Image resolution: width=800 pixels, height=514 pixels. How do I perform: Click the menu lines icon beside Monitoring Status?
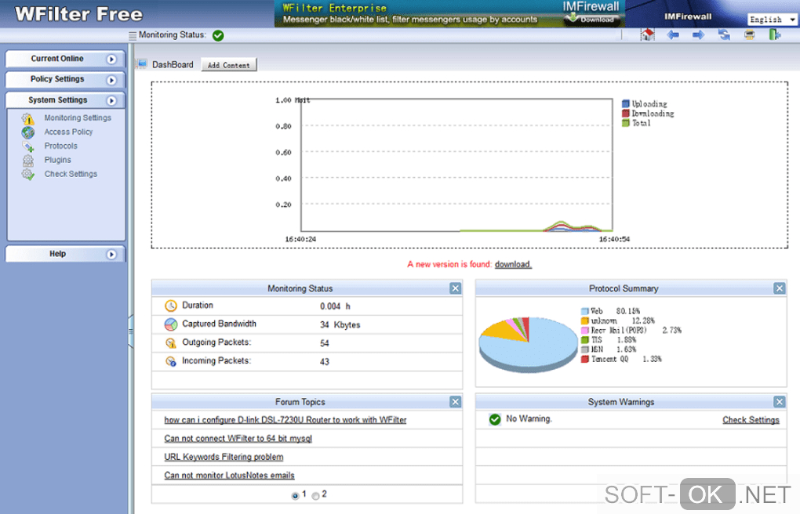[133, 35]
